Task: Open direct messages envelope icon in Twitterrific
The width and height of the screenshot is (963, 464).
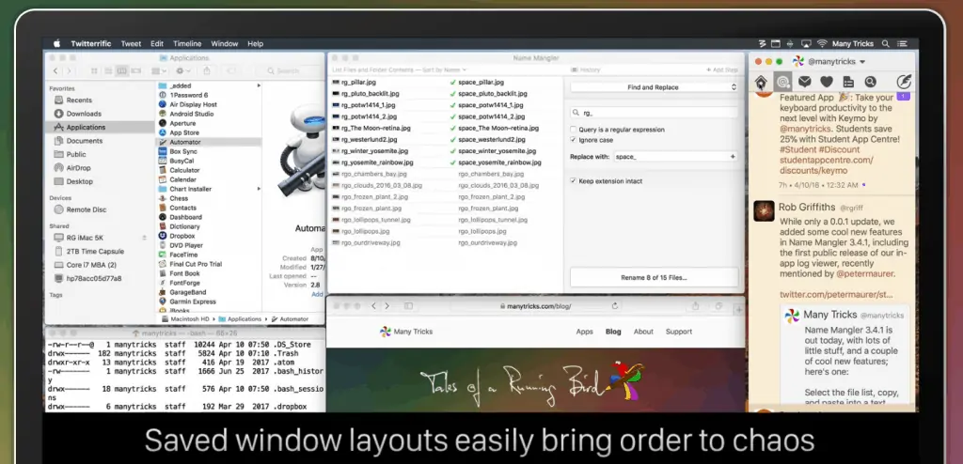Action: [x=805, y=82]
